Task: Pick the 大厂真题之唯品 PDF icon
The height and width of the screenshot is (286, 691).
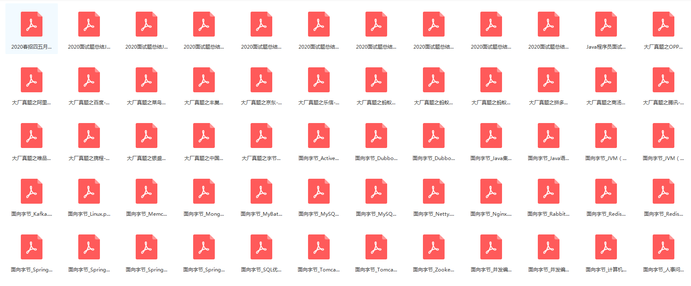Action: 32,136
